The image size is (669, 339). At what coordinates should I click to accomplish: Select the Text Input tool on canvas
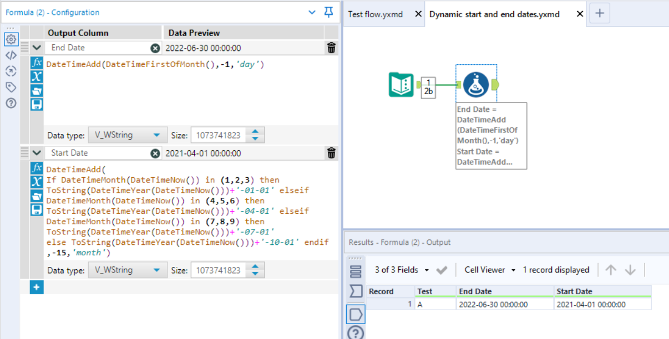click(401, 85)
